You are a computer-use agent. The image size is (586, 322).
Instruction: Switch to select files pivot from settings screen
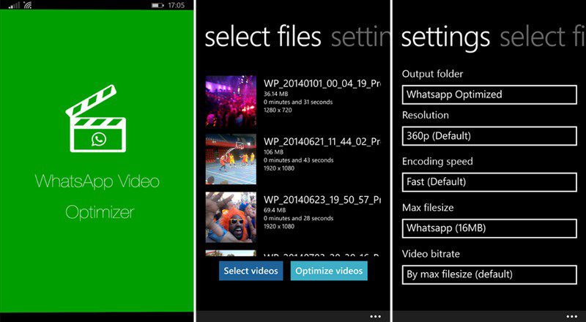tap(543, 37)
